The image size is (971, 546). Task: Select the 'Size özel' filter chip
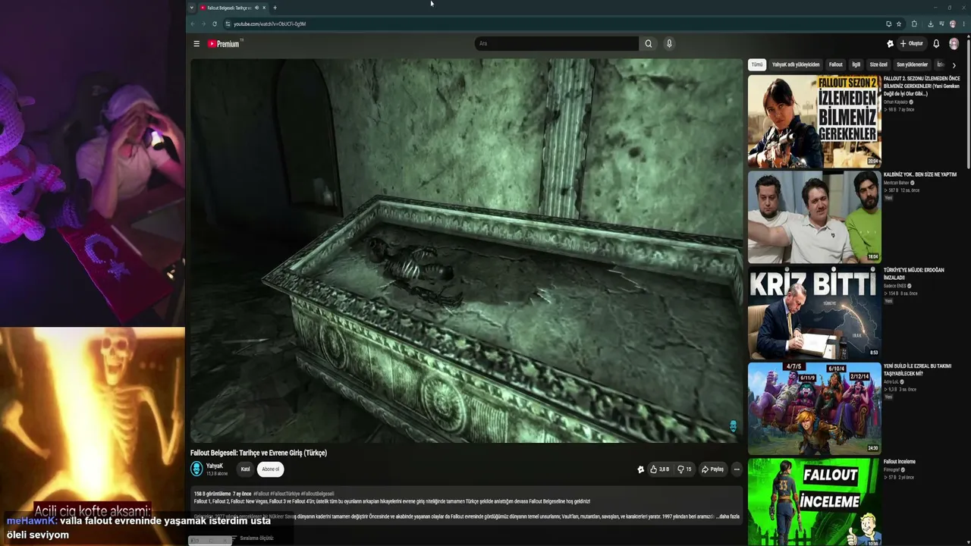878,65
